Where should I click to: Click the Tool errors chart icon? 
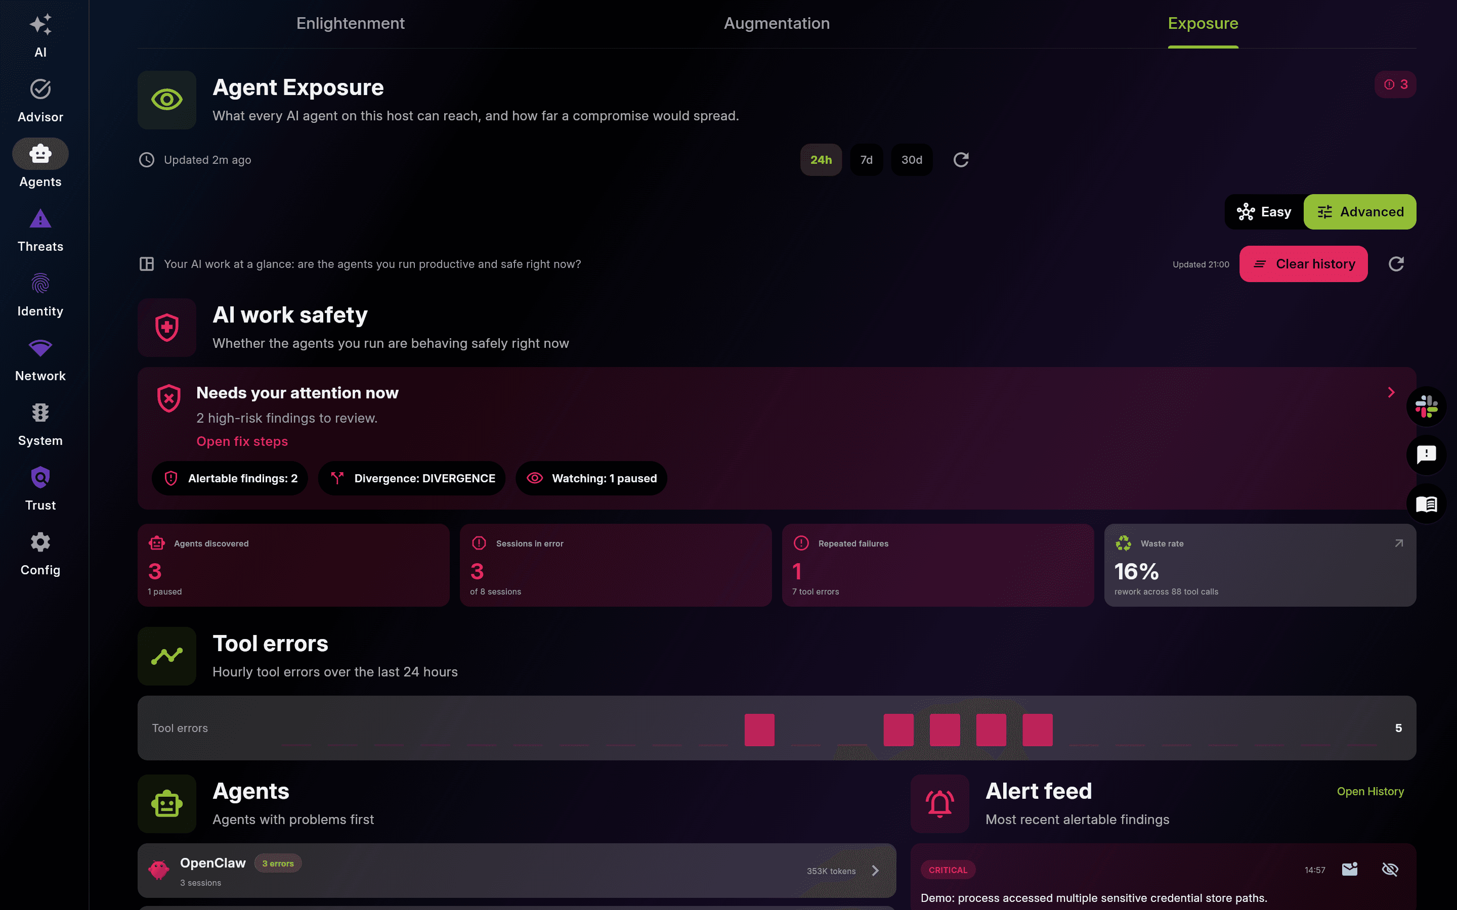pos(167,656)
